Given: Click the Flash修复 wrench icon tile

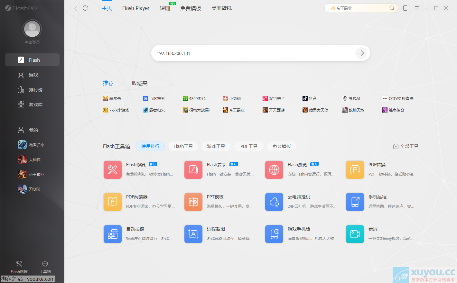Looking at the screenshot, I should tap(113, 170).
